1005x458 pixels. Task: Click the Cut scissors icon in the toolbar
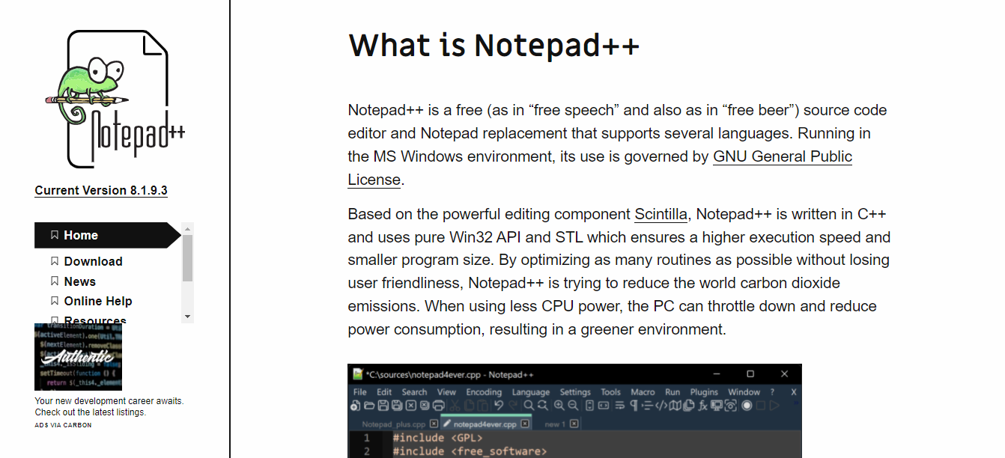tap(455, 406)
